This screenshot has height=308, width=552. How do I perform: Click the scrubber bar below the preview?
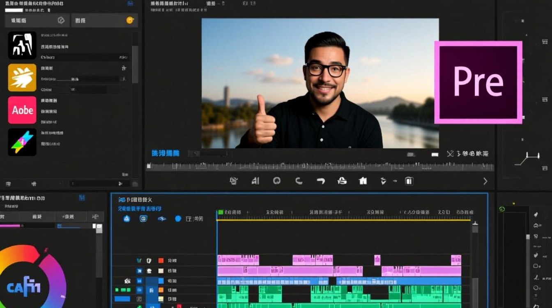click(320, 166)
